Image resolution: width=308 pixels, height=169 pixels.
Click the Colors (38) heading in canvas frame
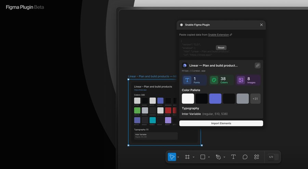140,95
